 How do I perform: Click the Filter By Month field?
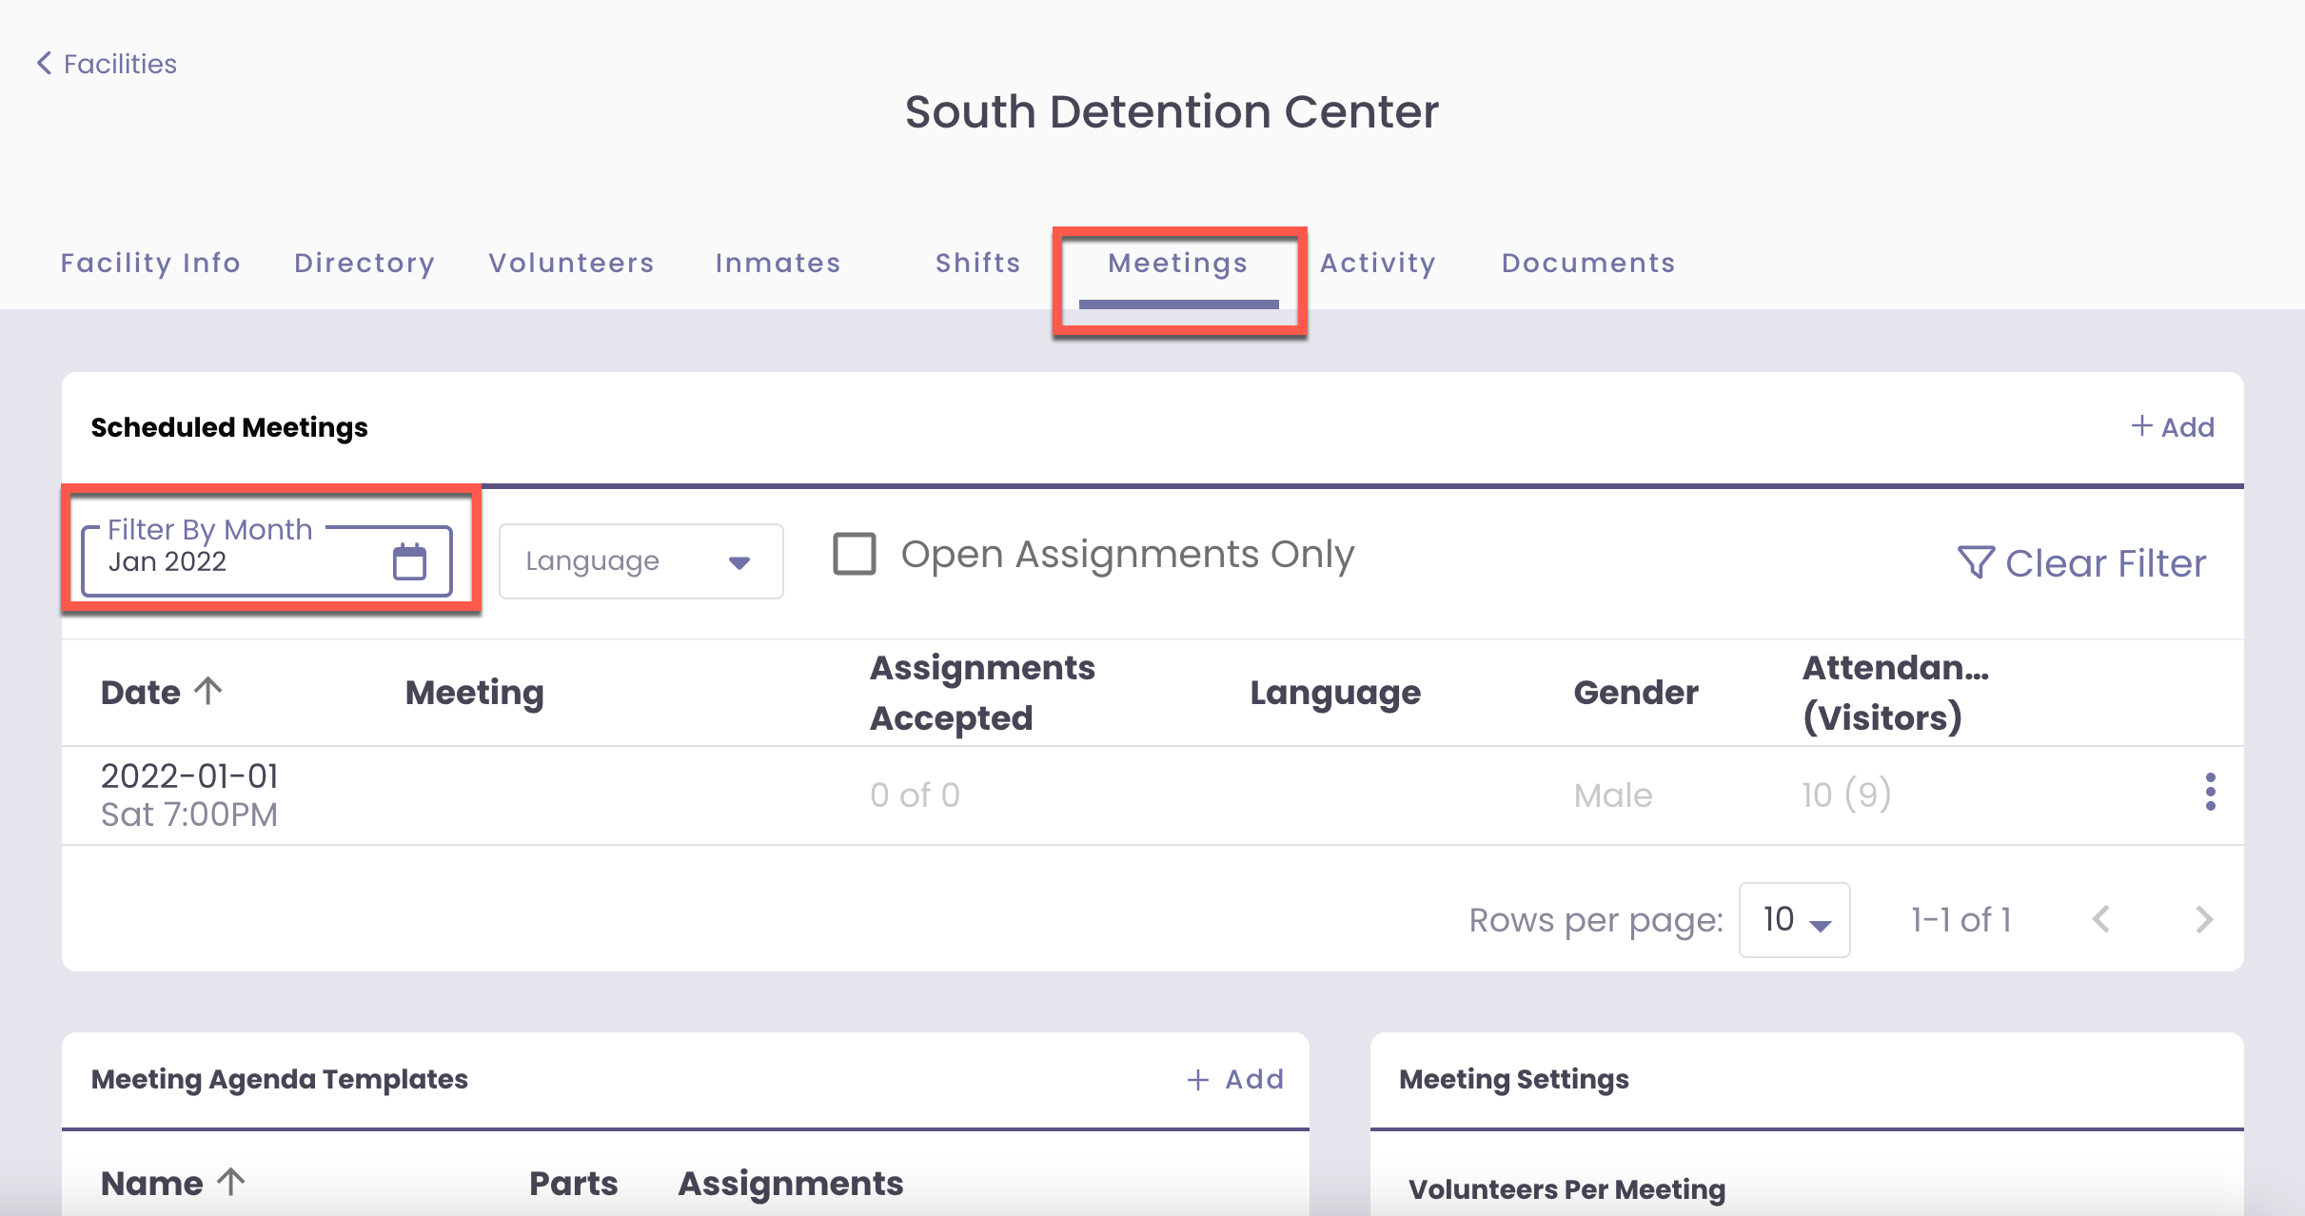coord(238,561)
